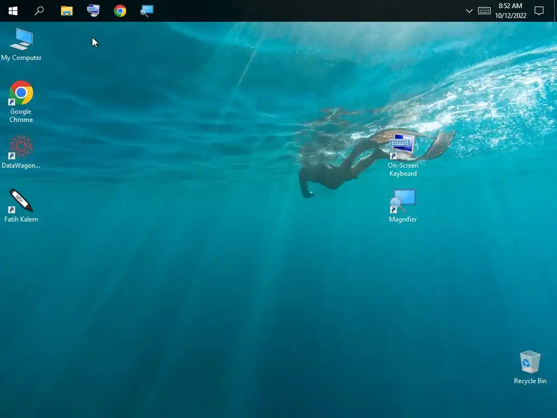Viewport: 557px width, 418px height.
Task: Select the Fatih Kalem desktop shortcut
Action: [21, 205]
